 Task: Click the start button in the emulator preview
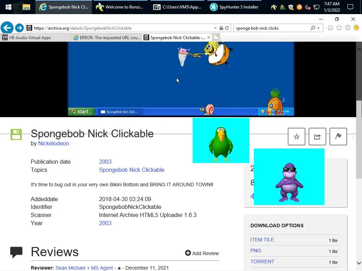[81, 112]
